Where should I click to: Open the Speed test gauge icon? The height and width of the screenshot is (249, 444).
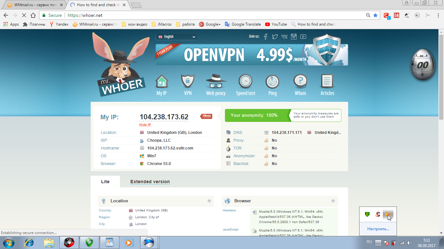pyautogui.click(x=245, y=82)
